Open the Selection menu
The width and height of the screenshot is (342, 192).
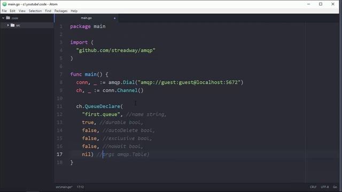[35, 11]
